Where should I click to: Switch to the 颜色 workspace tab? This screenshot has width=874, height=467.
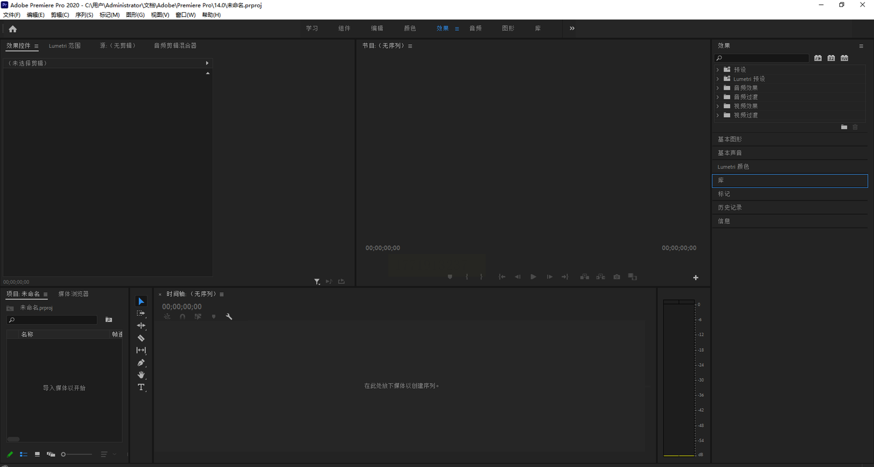click(x=410, y=29)
